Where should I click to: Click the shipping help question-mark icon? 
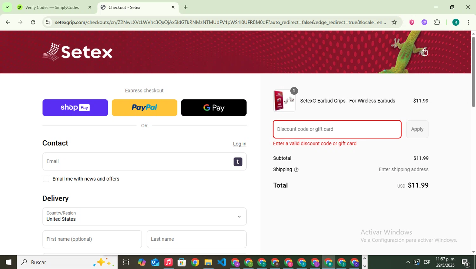(296, 170)
